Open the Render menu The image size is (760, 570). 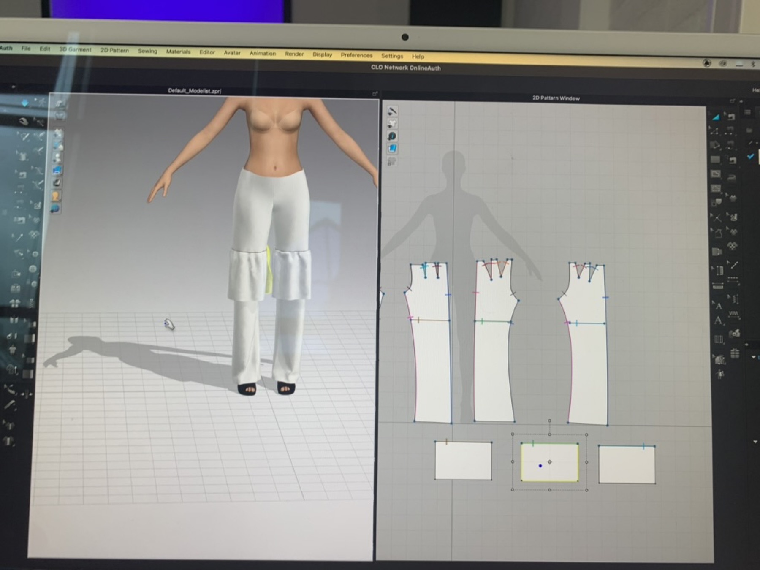click(x=294, y=54)
